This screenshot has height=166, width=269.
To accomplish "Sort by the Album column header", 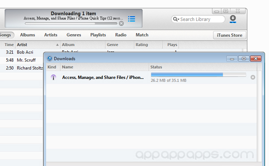I will pyautogui.click(x=82, y=44).
